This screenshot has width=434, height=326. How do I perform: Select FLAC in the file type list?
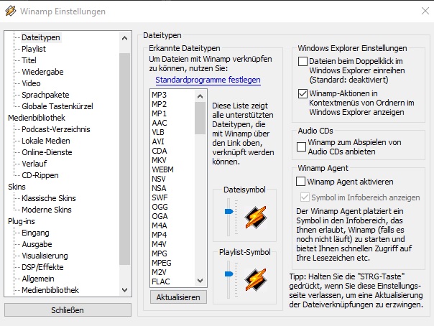pyautogui.click(x=161, y=281)
